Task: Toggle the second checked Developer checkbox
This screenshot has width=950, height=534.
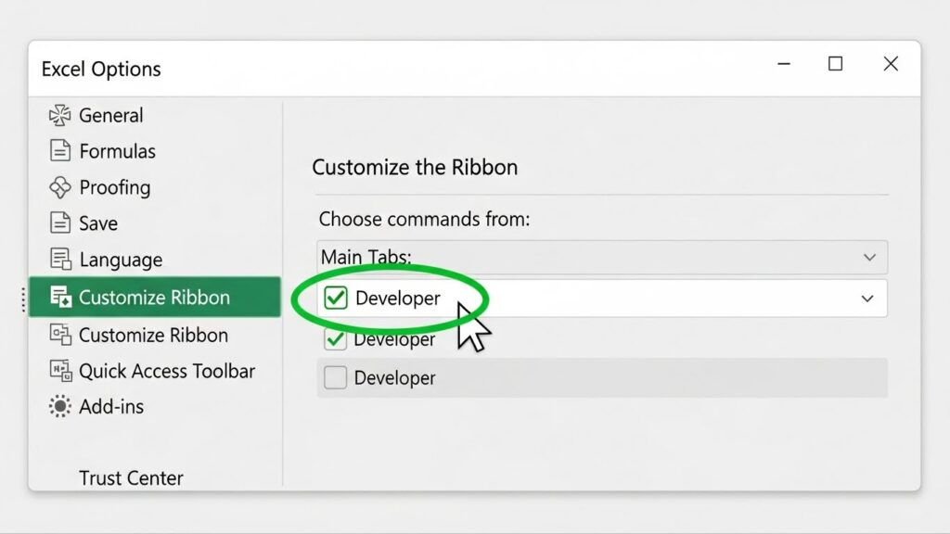Action: pos(335,339)
